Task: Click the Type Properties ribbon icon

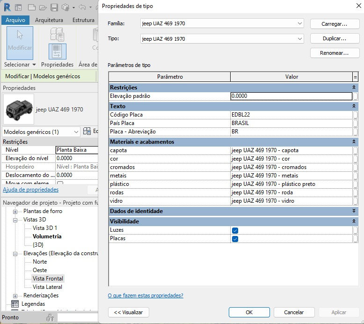Action: (57, 34)
